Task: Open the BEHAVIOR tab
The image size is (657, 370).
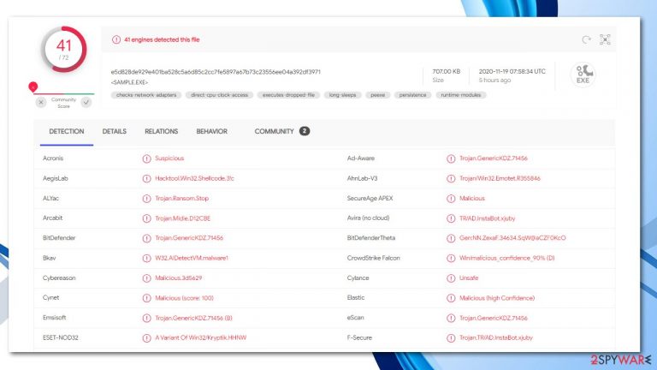Action: pyautogui.click(x=212, y=131)
